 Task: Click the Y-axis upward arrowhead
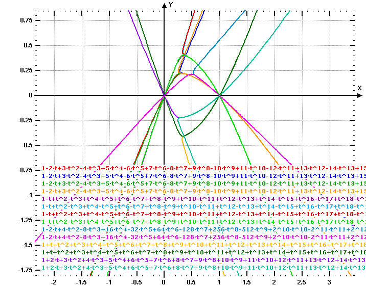point(164,5)
